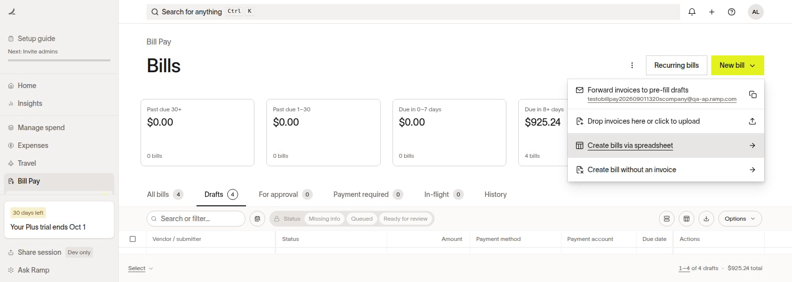This screenshot has height=282, width=792.
Task: Open the notifications bell icon
Action: click(x=692, y=12)
